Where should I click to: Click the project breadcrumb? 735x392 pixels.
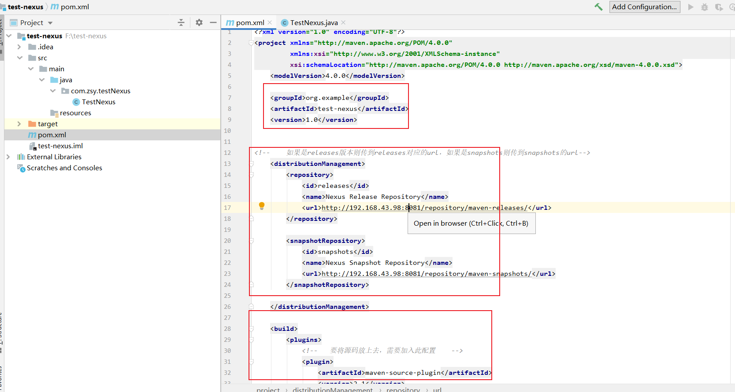pos(268,389)
